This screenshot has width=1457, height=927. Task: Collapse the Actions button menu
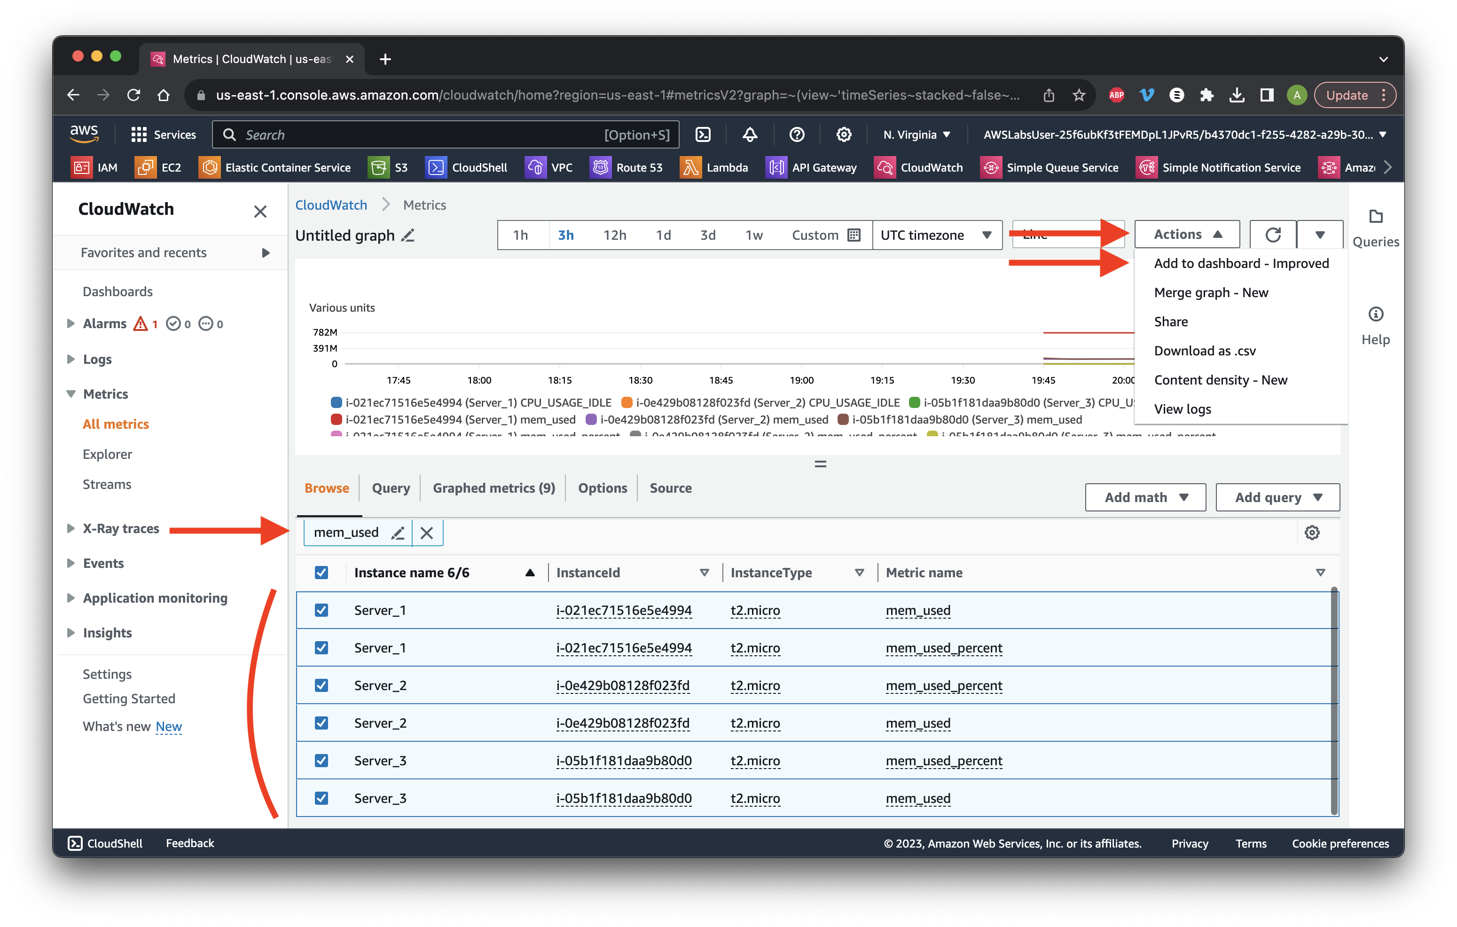[1187, 234]
